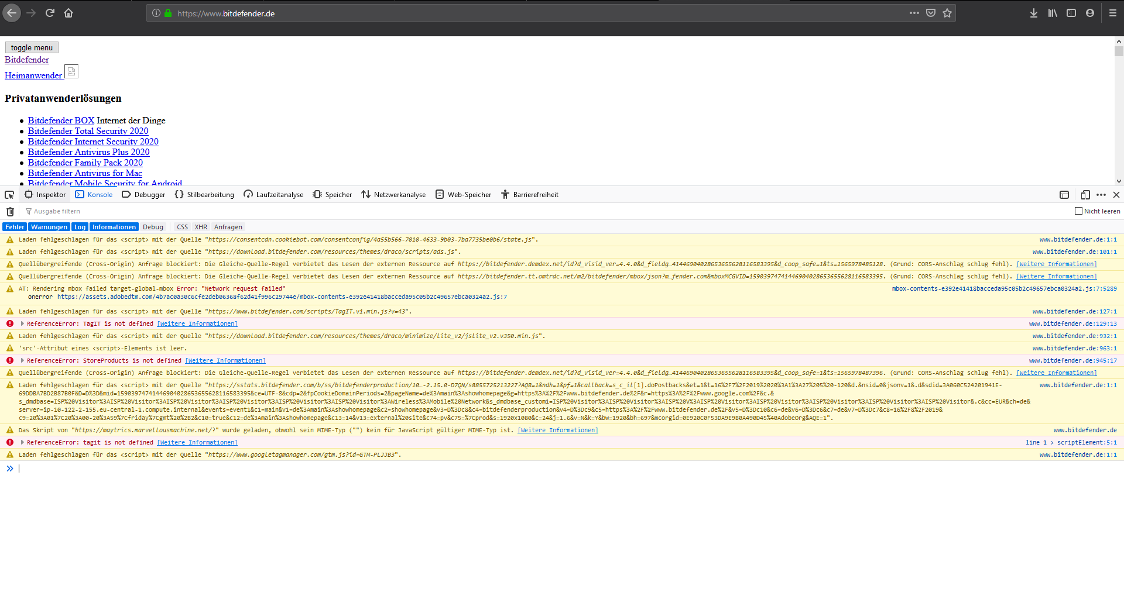Switch to the Inspektor tab
This screenshot has height=589, width=1124.
tap(45, 195)
